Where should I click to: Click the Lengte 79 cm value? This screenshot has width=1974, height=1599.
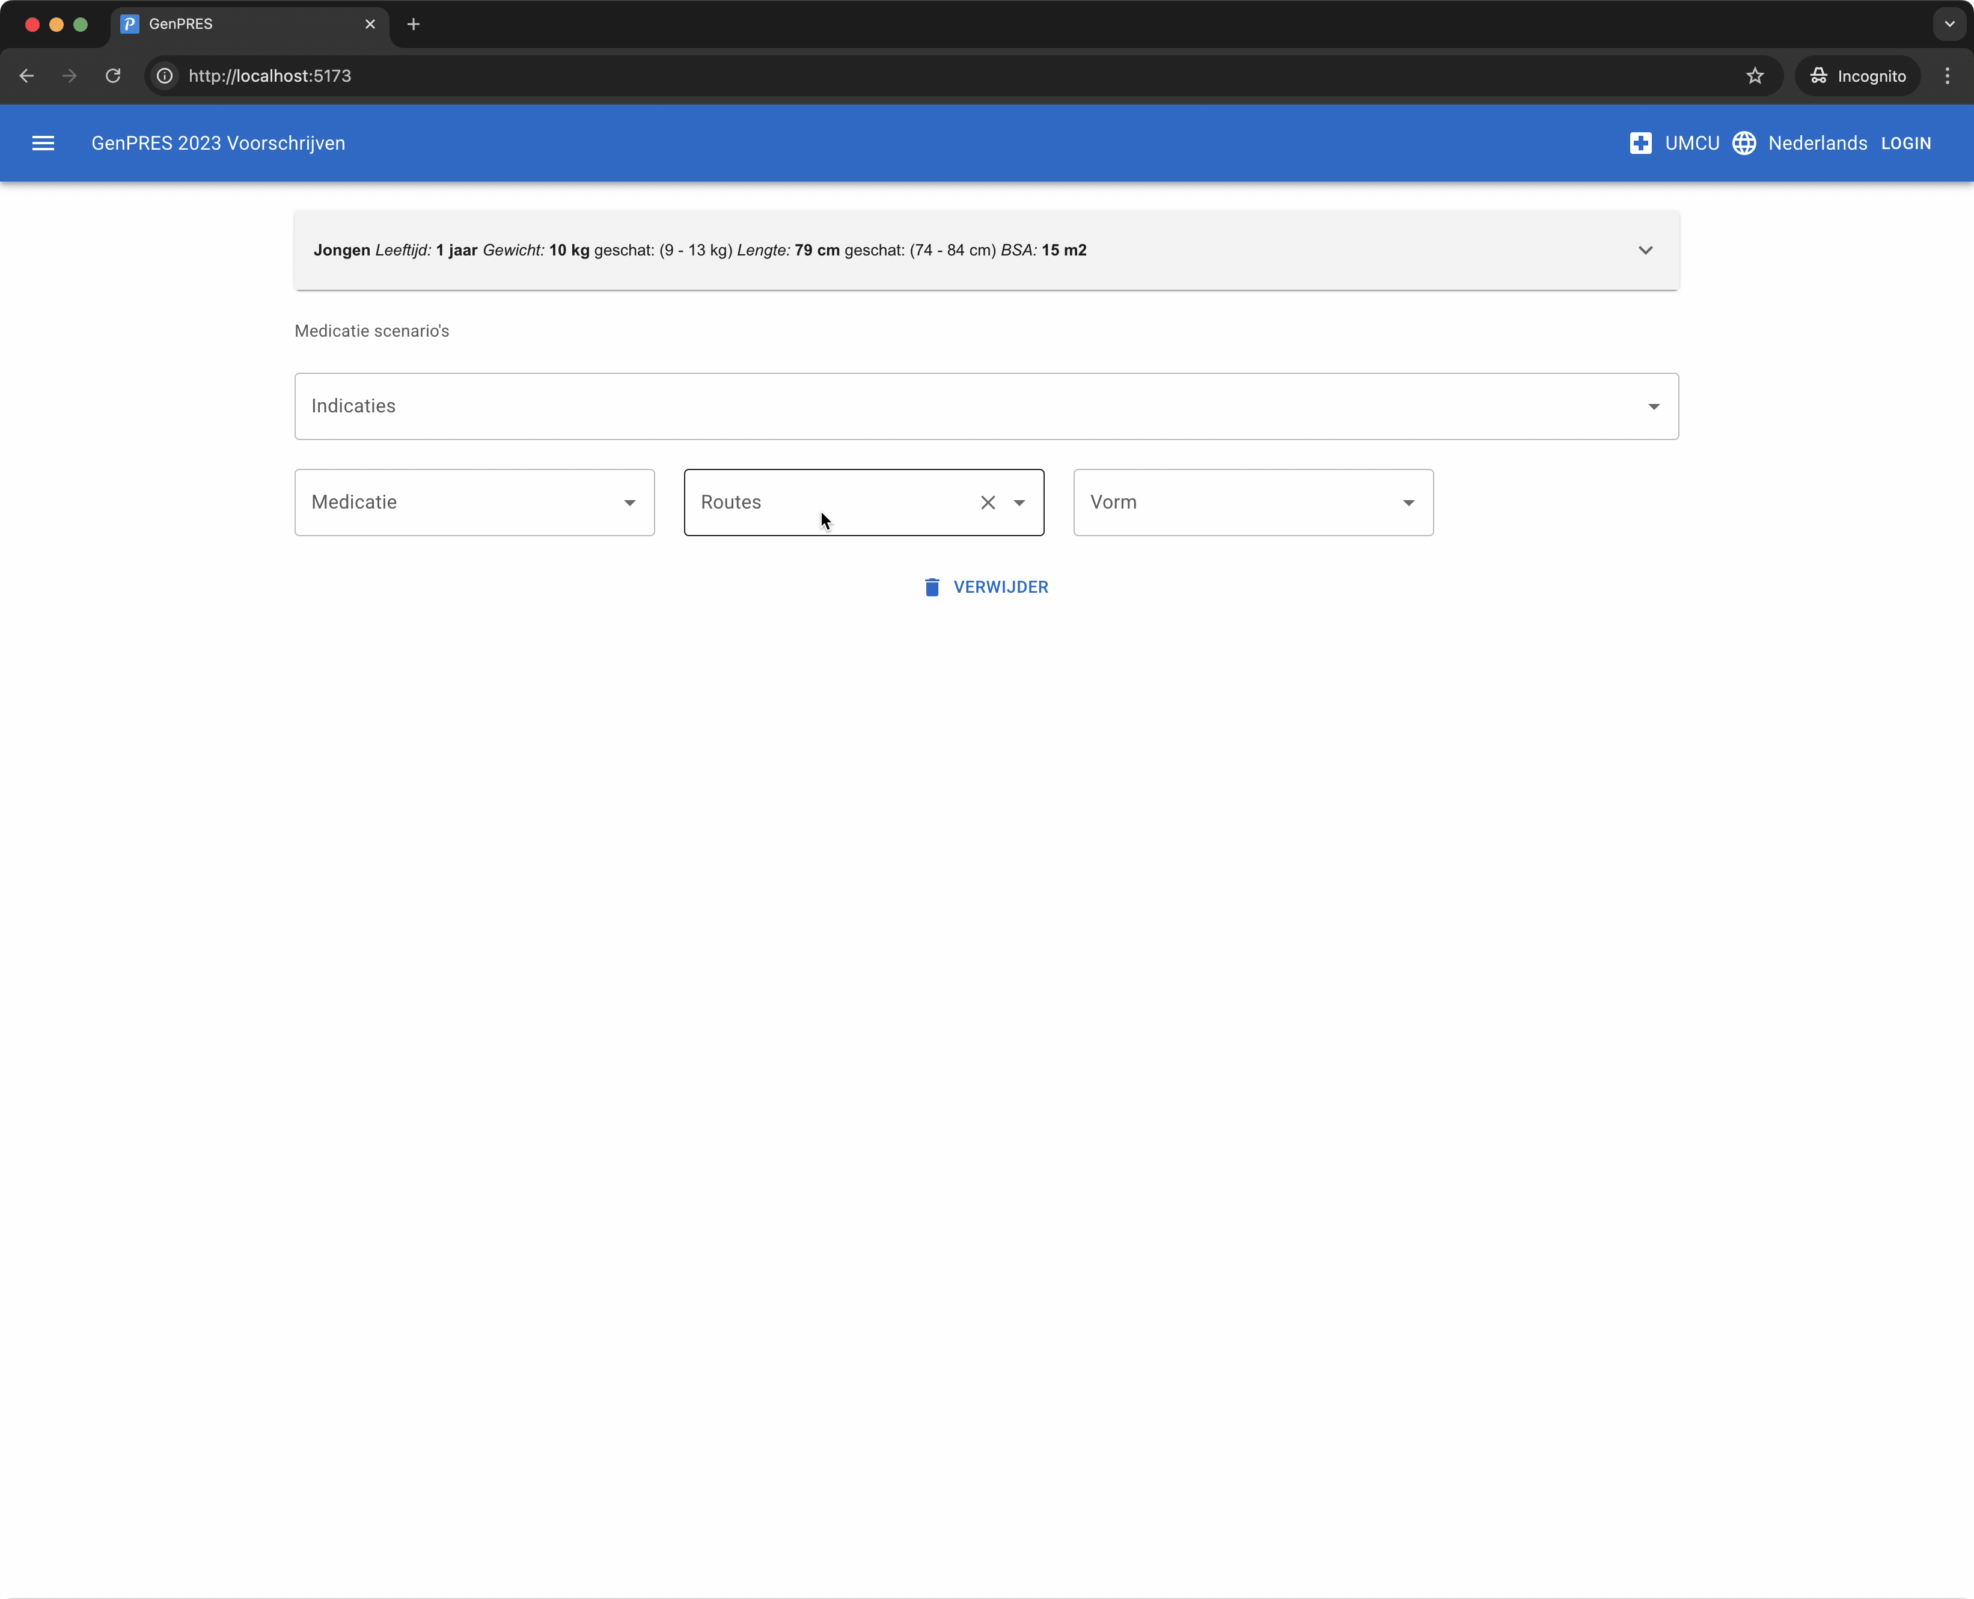click(x=817, y=251)
